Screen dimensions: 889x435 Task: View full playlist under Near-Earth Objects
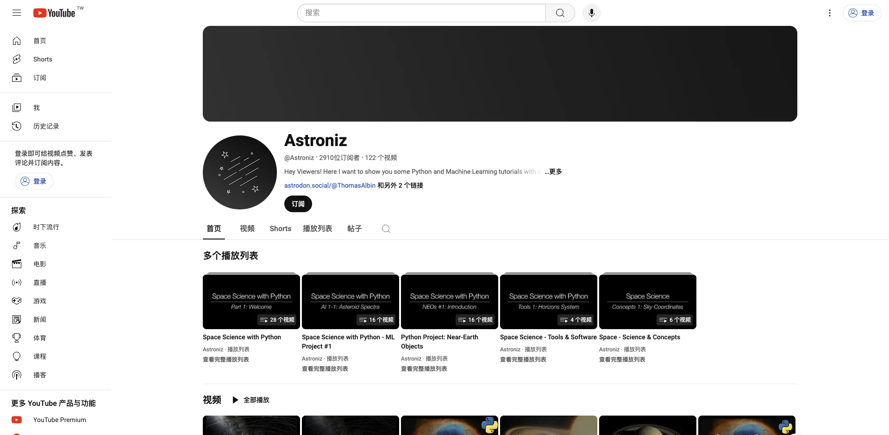424,368
